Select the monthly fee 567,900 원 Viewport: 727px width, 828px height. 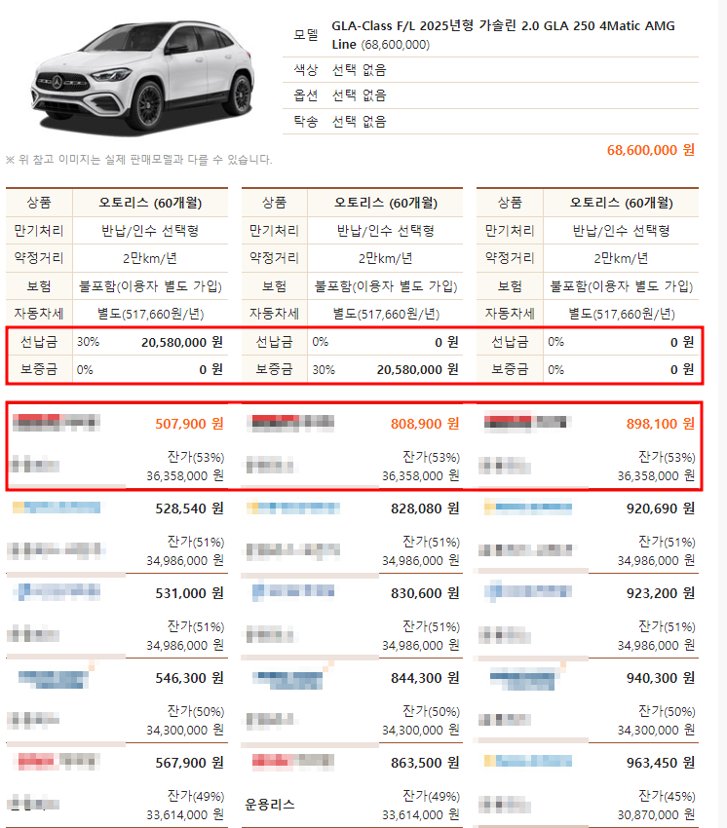coord(189,763)
